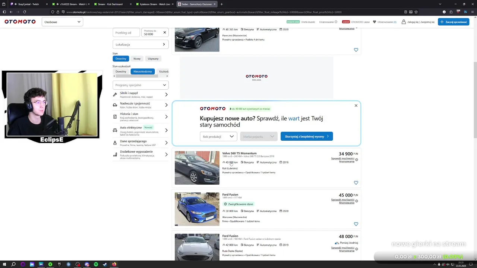
Task: Click inside the Przebieg od field
Action: pos(126,32)
